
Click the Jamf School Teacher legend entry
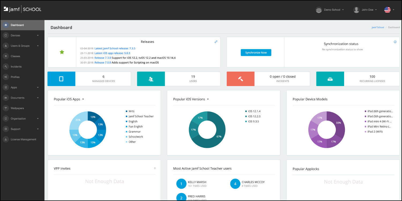[x=140, y=116]
